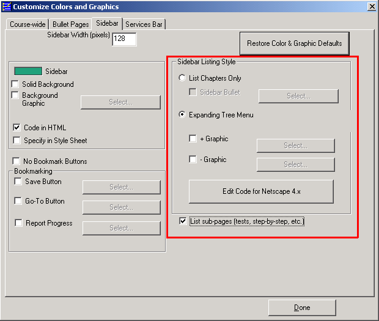Select the Sidebar tab

click(107, 23)
